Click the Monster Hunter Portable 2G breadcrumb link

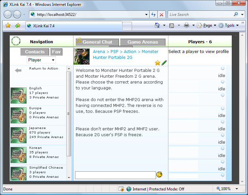[125, 54]
